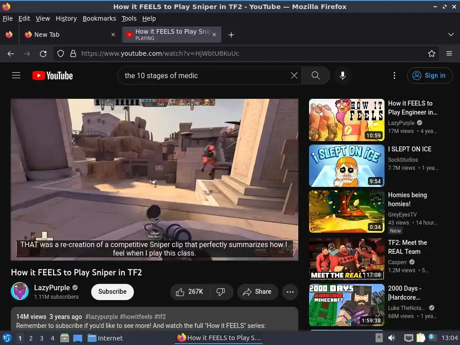Go forward one page in Firefox
Image resolution: width=460 pixels, height=345 pixels.
pyautogui.click(x=27, y=54)
